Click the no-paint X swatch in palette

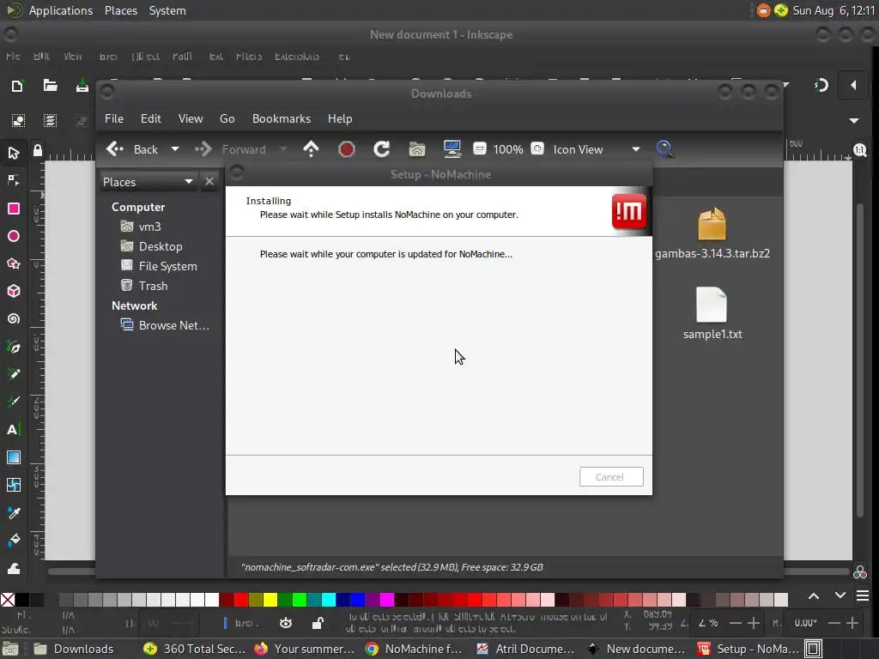8,600
